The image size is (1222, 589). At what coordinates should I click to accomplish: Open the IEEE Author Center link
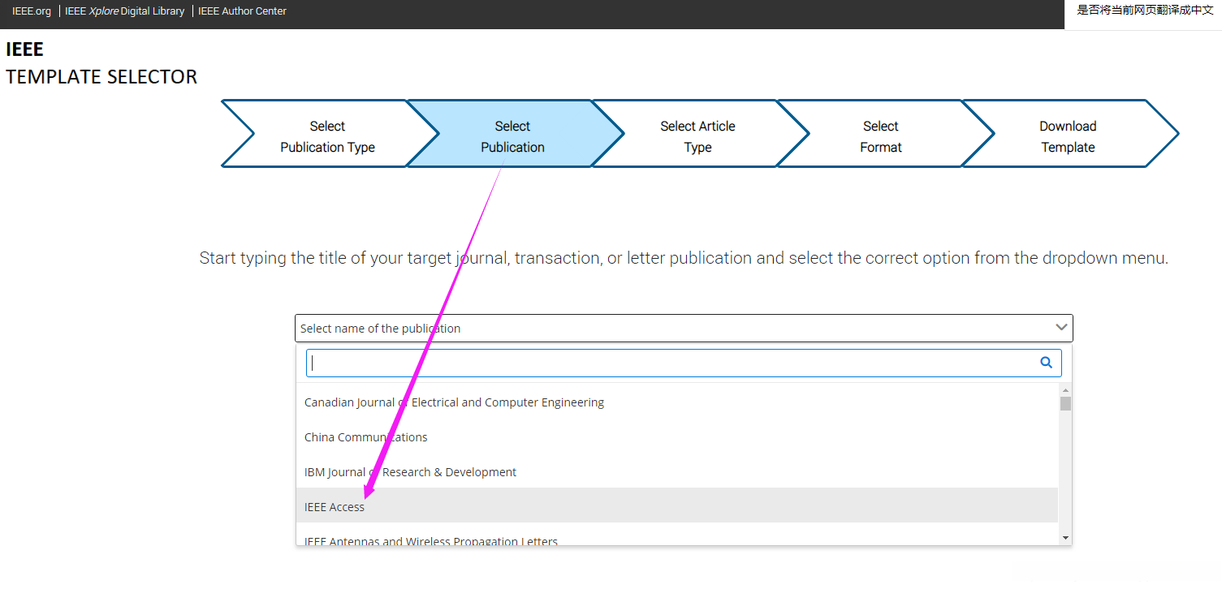coord(243,11)
